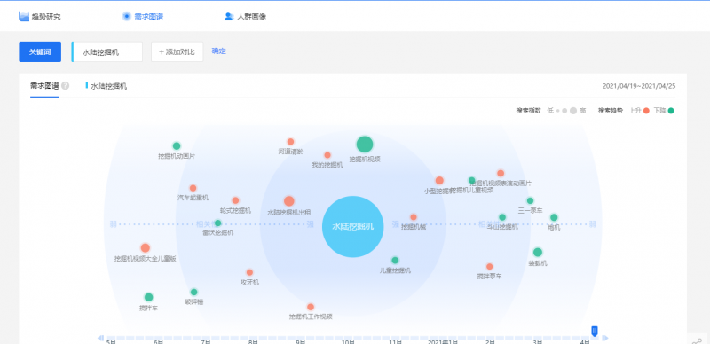Select the 攻牙机 node
Image resolution: width=710 pixels, height=344 pixels.
(249, 272)
